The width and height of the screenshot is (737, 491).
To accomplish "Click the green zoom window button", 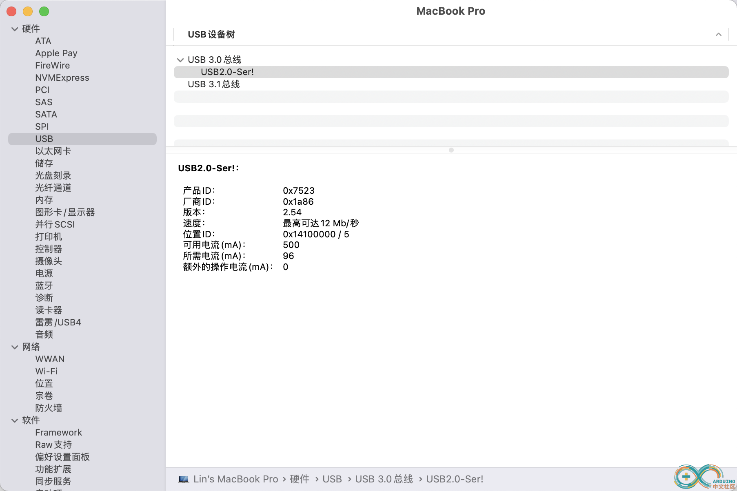I will click(x=44, y=12).
